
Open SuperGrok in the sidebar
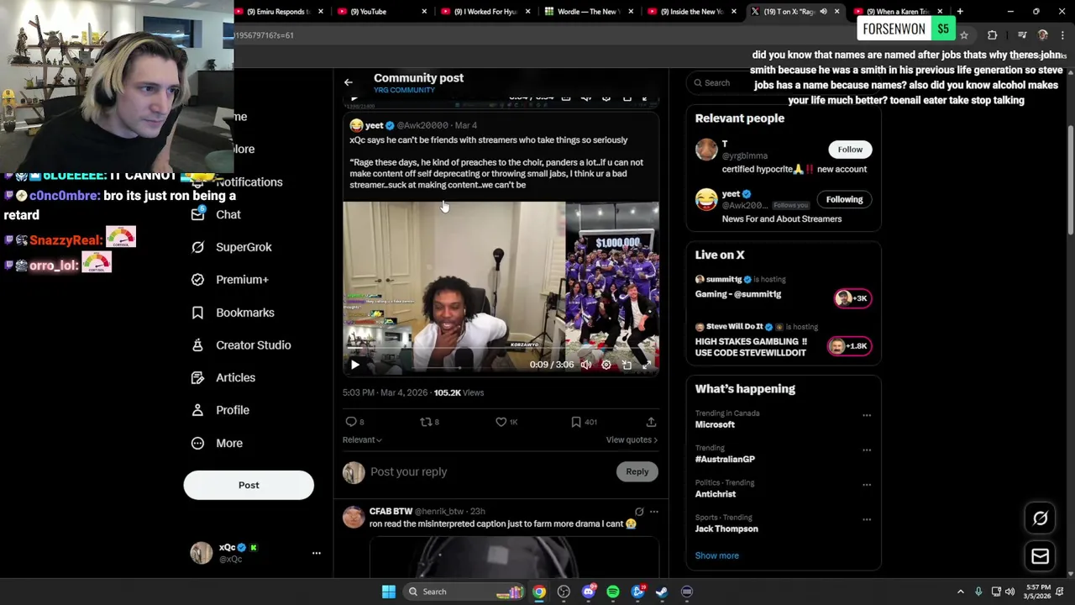coord(232,247)
